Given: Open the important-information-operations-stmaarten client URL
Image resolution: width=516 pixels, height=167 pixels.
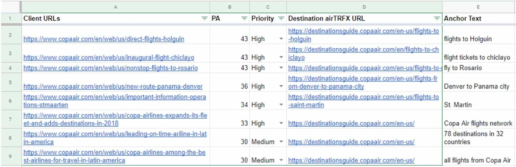Looking at the screenshot, I should coord(115,101).
